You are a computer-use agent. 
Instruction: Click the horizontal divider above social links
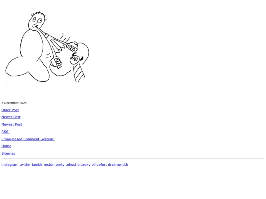[133, 159]
